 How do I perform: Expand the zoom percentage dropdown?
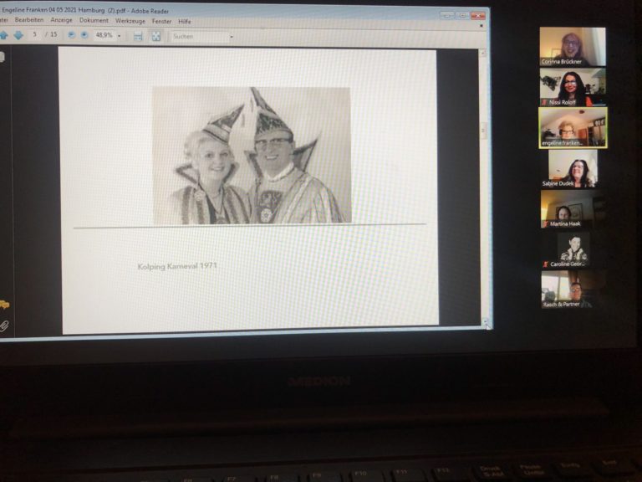point(119,36)
